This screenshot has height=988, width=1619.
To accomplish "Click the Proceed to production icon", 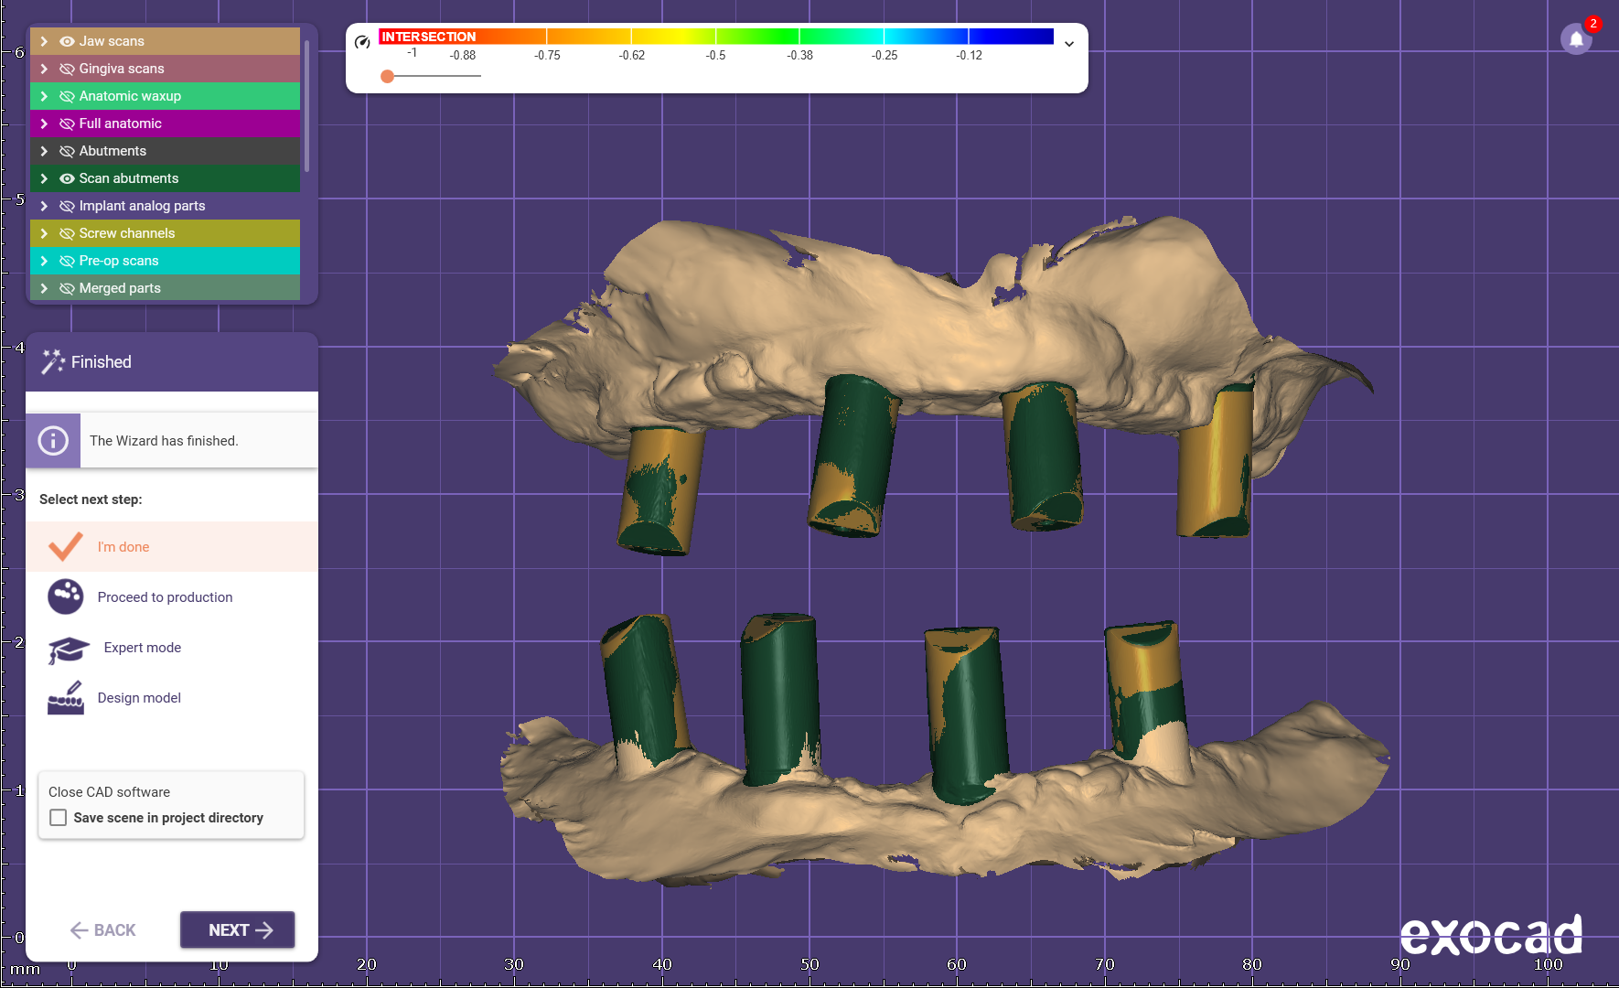I will [66, 597].
